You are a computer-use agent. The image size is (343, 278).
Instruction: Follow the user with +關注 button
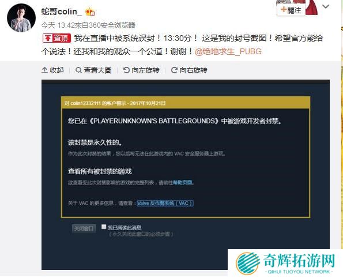pos(291,10)
